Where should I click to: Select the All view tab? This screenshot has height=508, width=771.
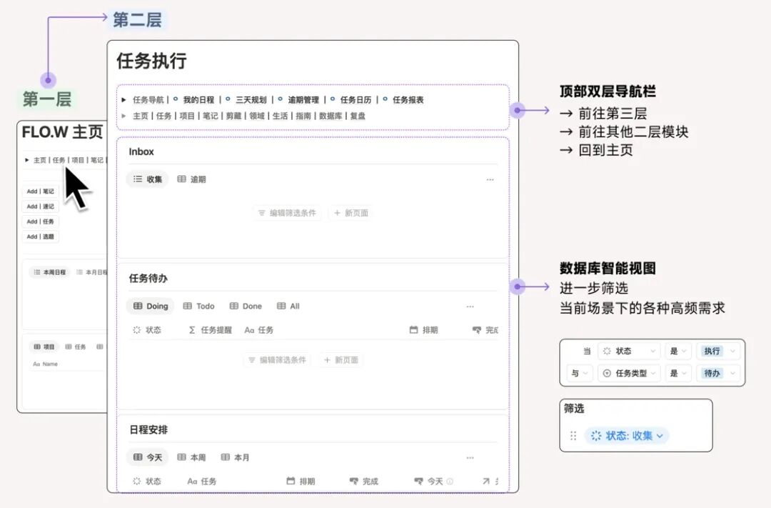(288, 307)
